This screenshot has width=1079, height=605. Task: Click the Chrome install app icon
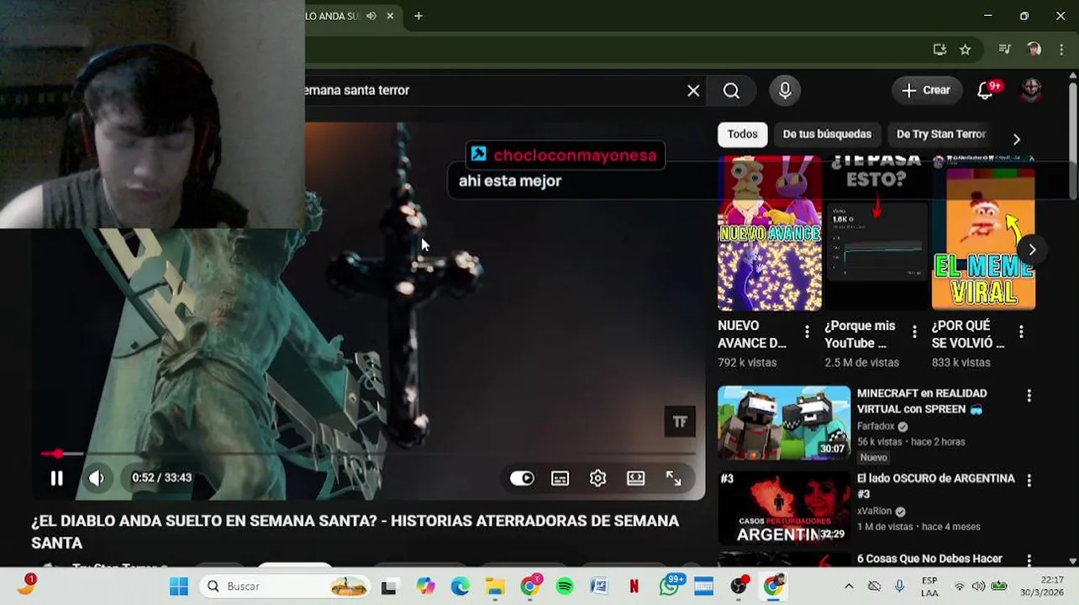point(940,50)
